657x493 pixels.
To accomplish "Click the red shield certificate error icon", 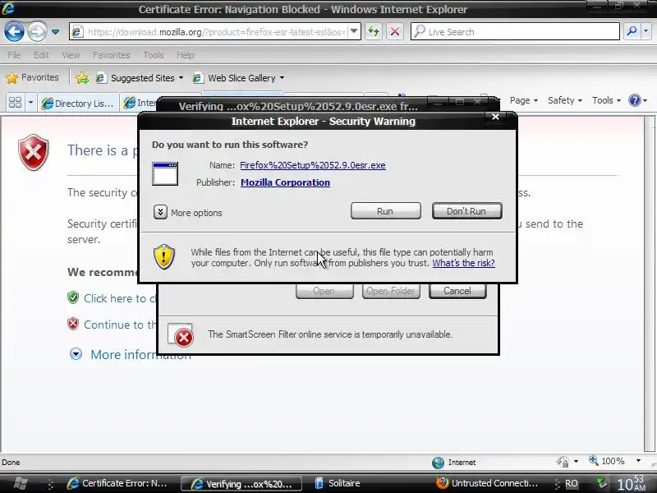I will (x=34, y=152).
